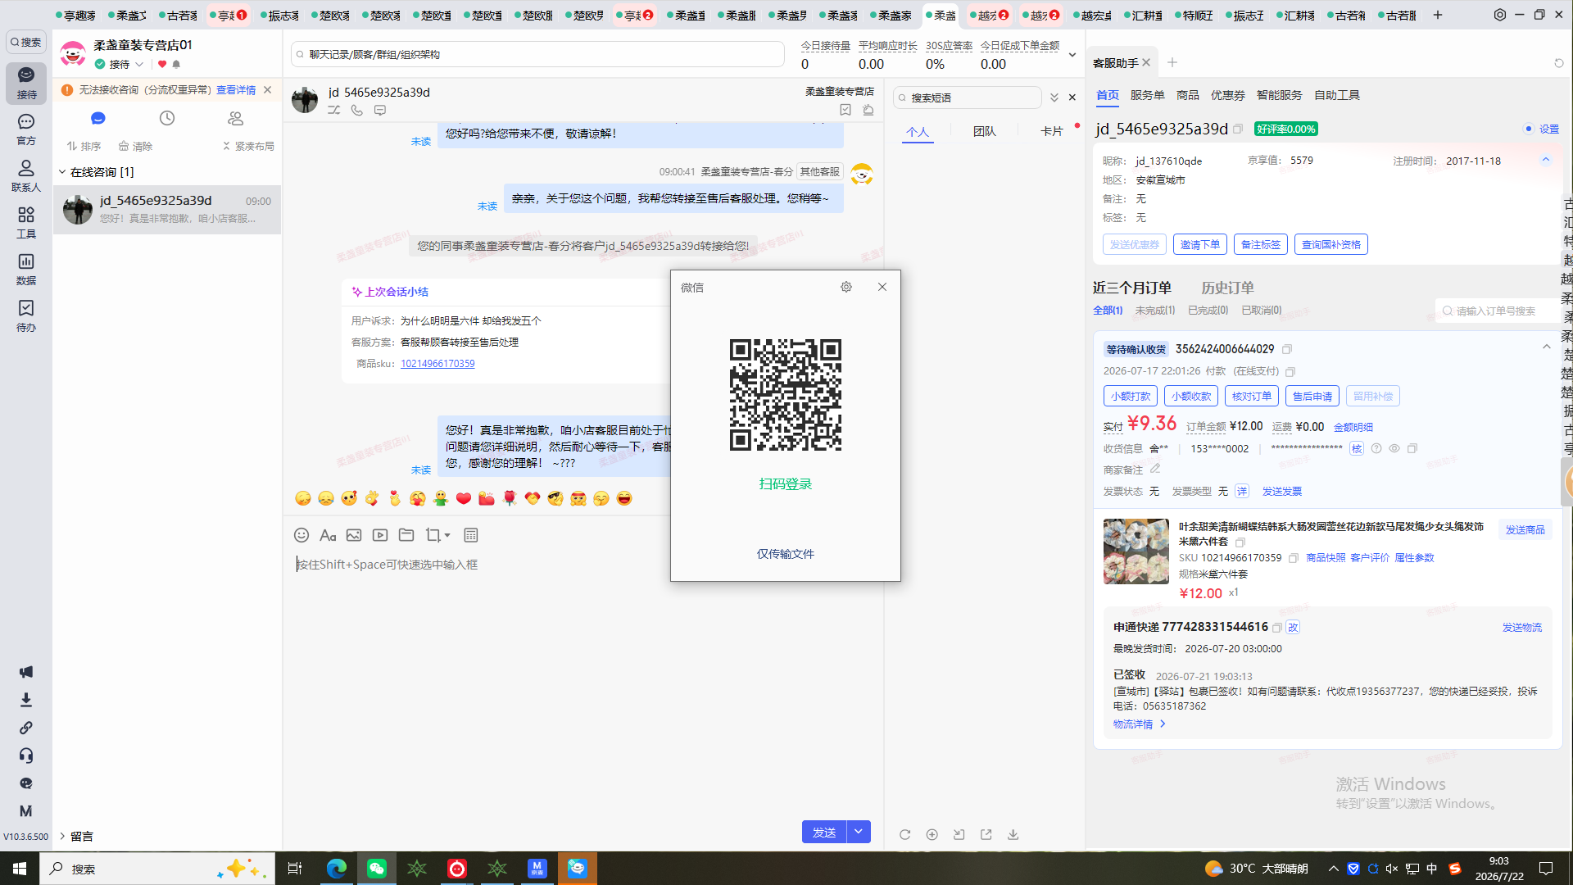This screenshot has width=1573, height=885.
Task: Expand the 留言 section
Action: (62, 836)
